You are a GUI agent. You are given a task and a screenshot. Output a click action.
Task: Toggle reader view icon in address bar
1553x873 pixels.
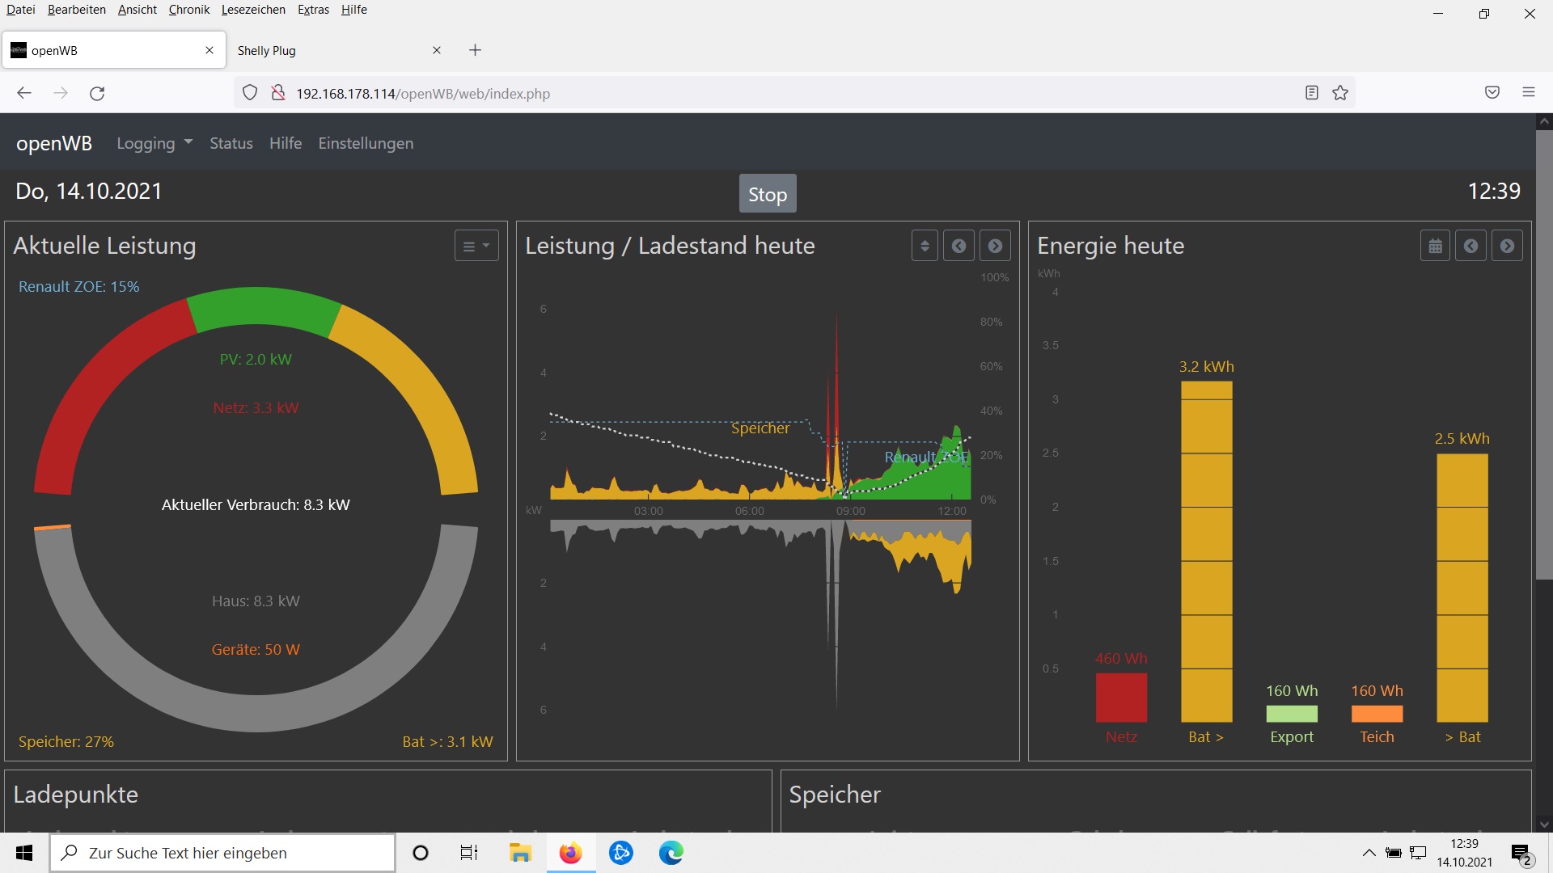1311,93
